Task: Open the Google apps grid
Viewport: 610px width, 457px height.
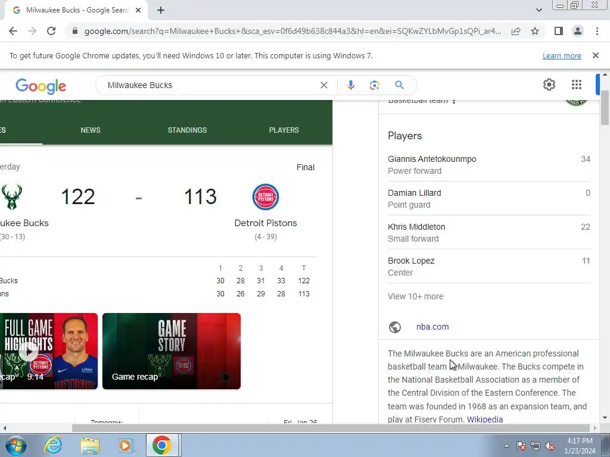Action: 577,84
